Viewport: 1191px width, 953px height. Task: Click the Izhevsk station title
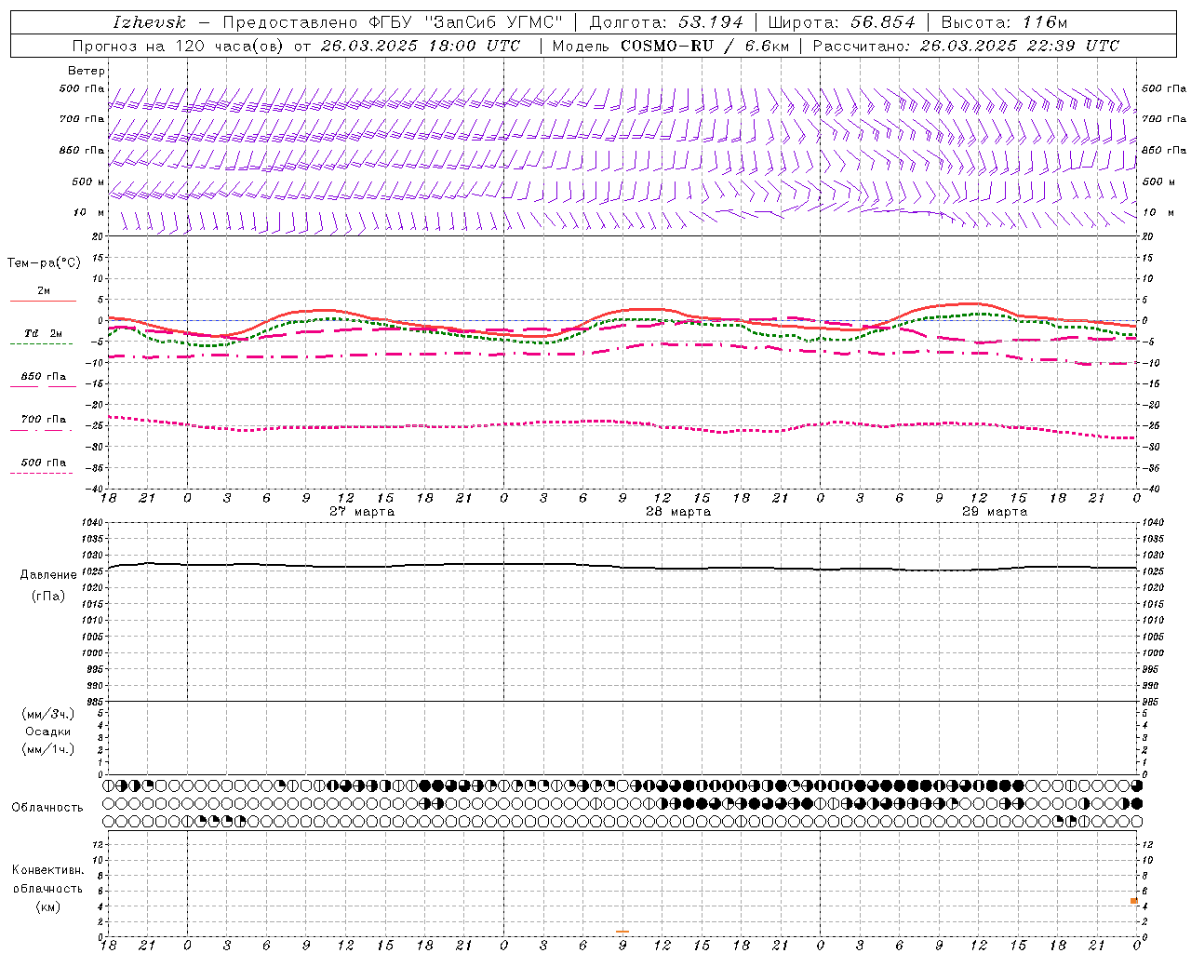coord(149,22)
